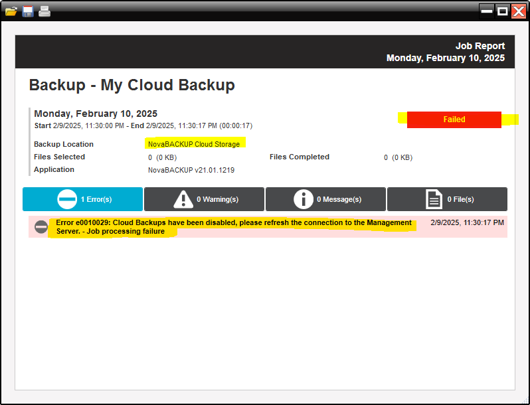Image resolution: width=530 pixels, height=405 pixels.
Task: Click the Application label
Action: (54, 169)
